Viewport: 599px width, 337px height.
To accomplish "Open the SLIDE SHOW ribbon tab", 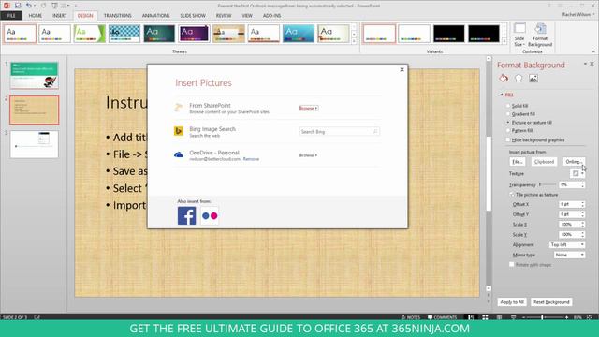I will tap(193, 16).
